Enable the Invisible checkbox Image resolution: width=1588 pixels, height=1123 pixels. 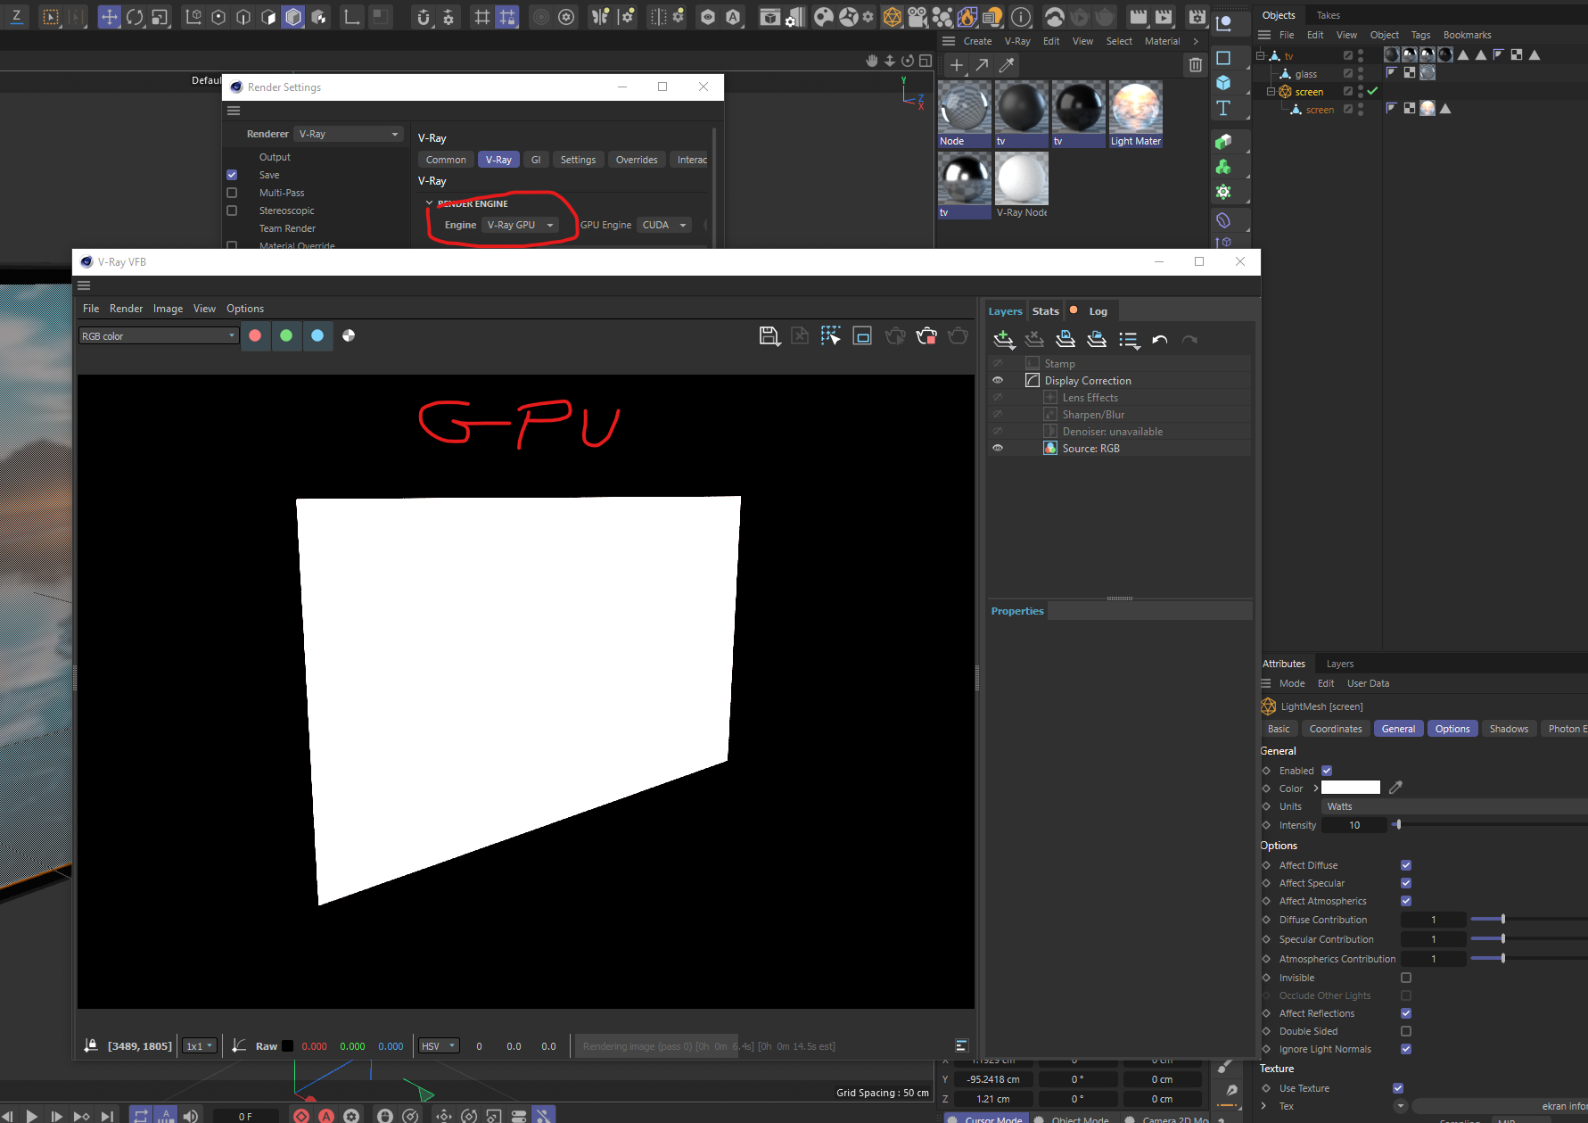click(1406, 978)
